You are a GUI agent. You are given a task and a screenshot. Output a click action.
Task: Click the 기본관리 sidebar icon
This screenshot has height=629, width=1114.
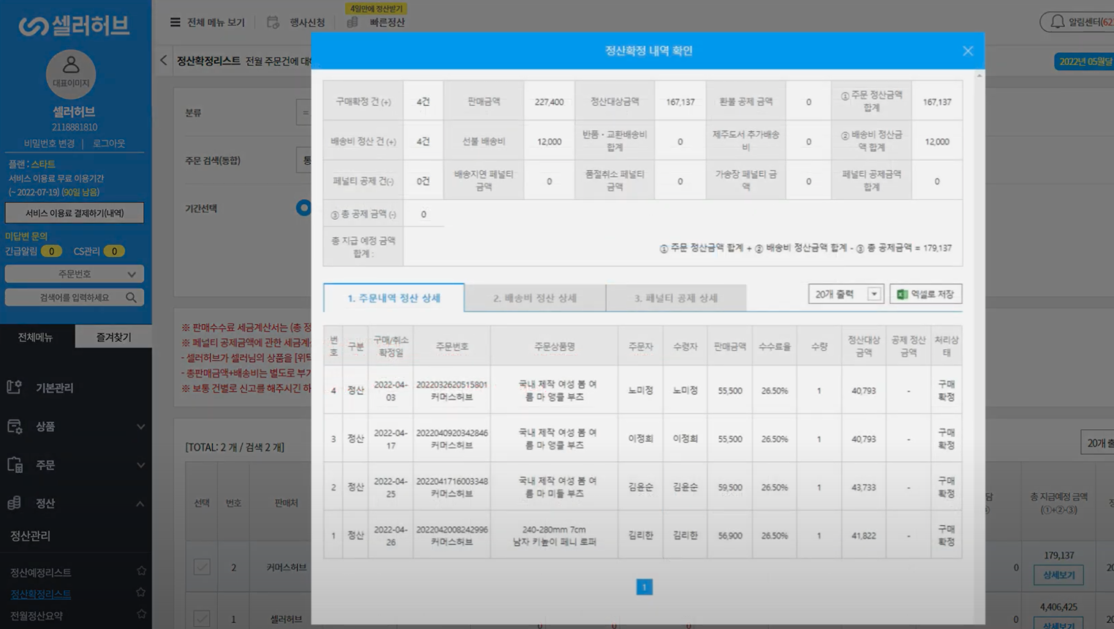point(14,387)
